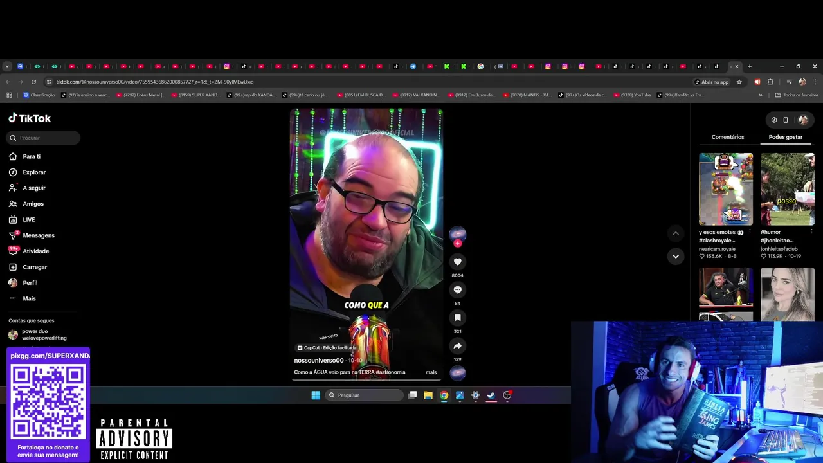Open the Windows Start menu
This screenshot has height=463, width=823.
(x=316, y=395)
